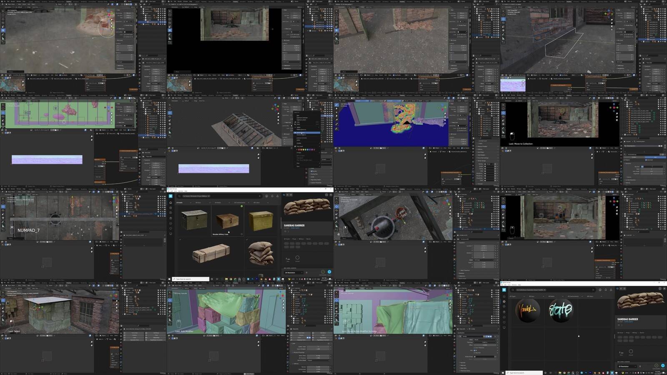Expand 2K Resolution dropdown in graffiti Bridge window

click(627, 366)
